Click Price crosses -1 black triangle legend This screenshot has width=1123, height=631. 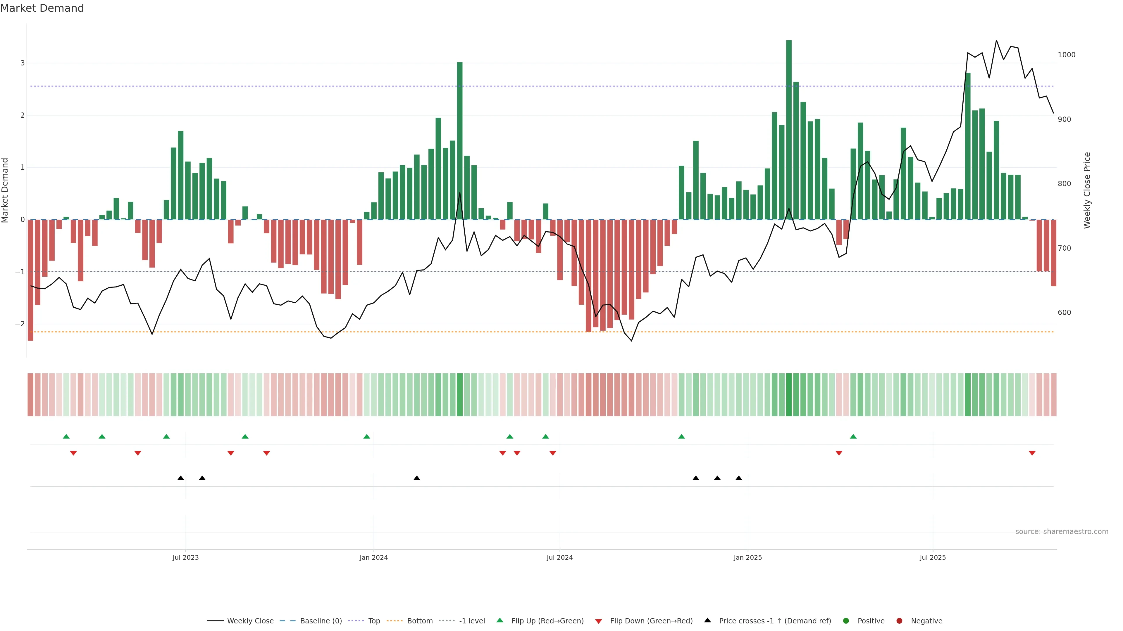(707, 620)
